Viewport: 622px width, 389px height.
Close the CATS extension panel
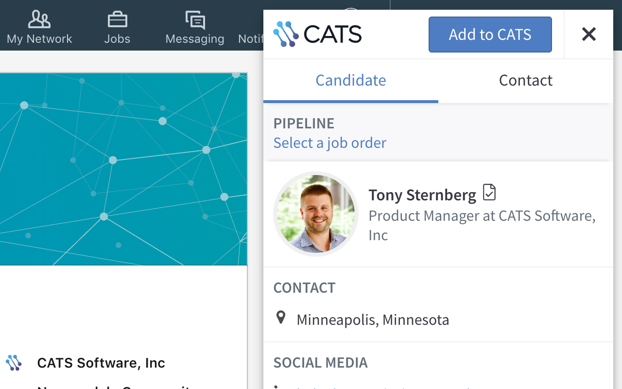pyautogui.click(x=588, y=34)
